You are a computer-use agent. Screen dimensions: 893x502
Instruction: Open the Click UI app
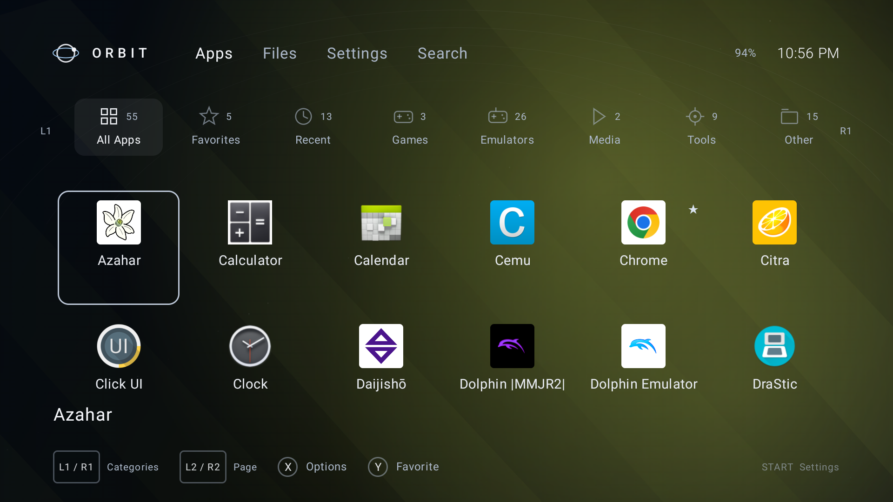(119, 346)
